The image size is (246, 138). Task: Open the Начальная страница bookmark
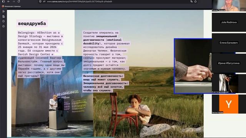tap(11, 7)
